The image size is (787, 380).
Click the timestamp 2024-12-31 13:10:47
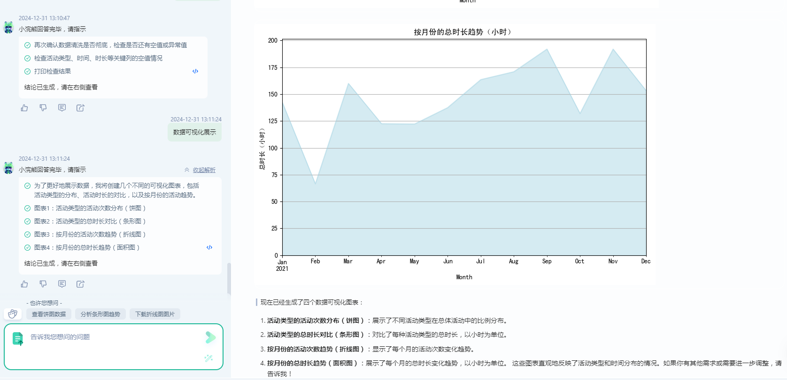[44, 18]
